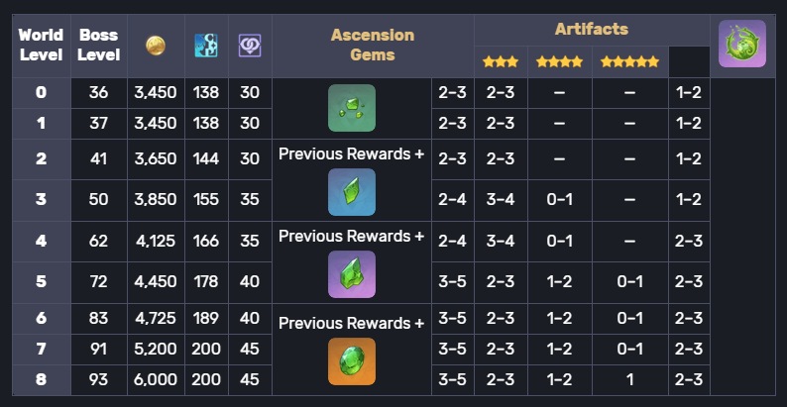Click the 5,200 Mora value cell
787x407 pixels.
tap(156, 349)
